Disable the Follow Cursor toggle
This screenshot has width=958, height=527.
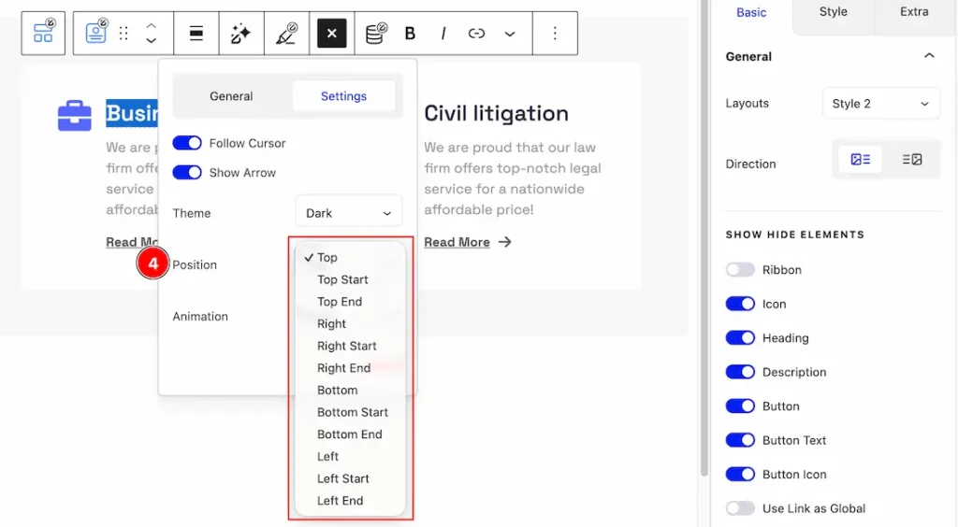(187, 143)
